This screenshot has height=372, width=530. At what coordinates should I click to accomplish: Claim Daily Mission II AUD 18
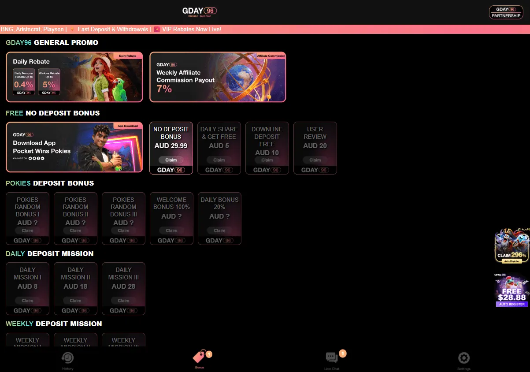tap(75, 301)
